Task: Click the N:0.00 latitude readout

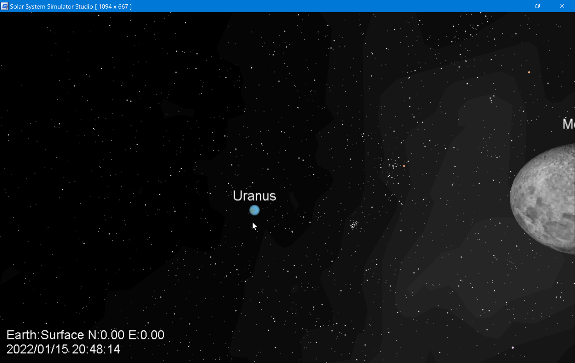Action: tap(106, 335)
